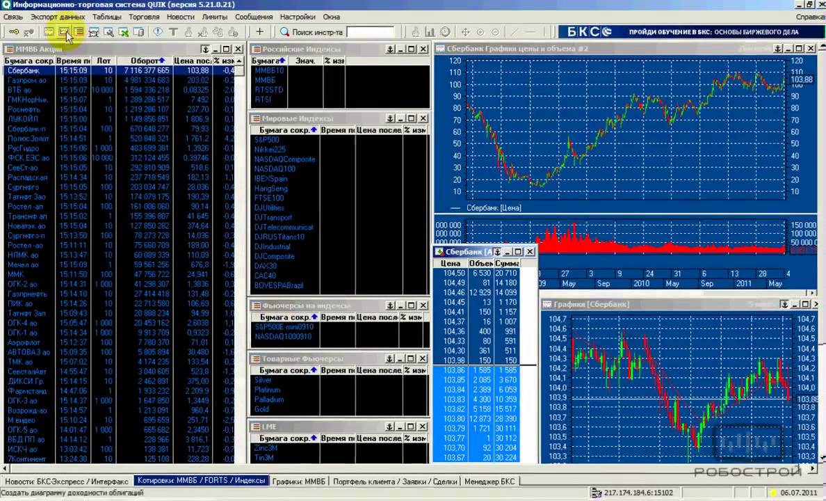Click the table icon with green X (Excel export)
Viewport: 826px width, 501px height.
pos(124,32)
